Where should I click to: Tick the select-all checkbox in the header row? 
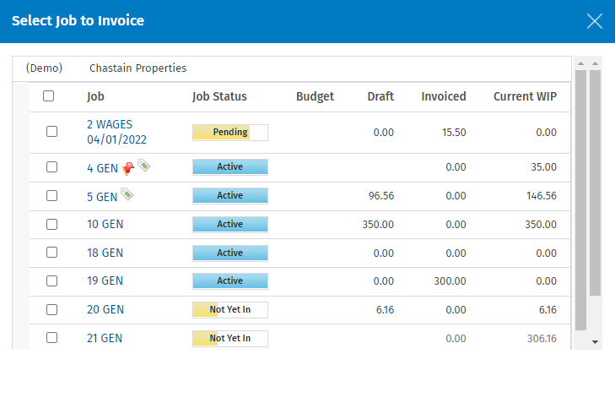(x=49, y=96)
